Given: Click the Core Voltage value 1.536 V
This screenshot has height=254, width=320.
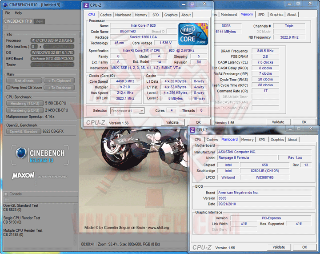Looking at the screenshot, I should click(165, 43).
